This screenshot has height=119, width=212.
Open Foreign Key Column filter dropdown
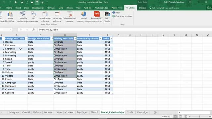coord(52,39)
